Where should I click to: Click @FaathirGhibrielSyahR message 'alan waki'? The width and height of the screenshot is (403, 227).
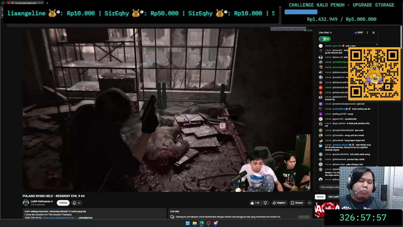click(359, 130)
